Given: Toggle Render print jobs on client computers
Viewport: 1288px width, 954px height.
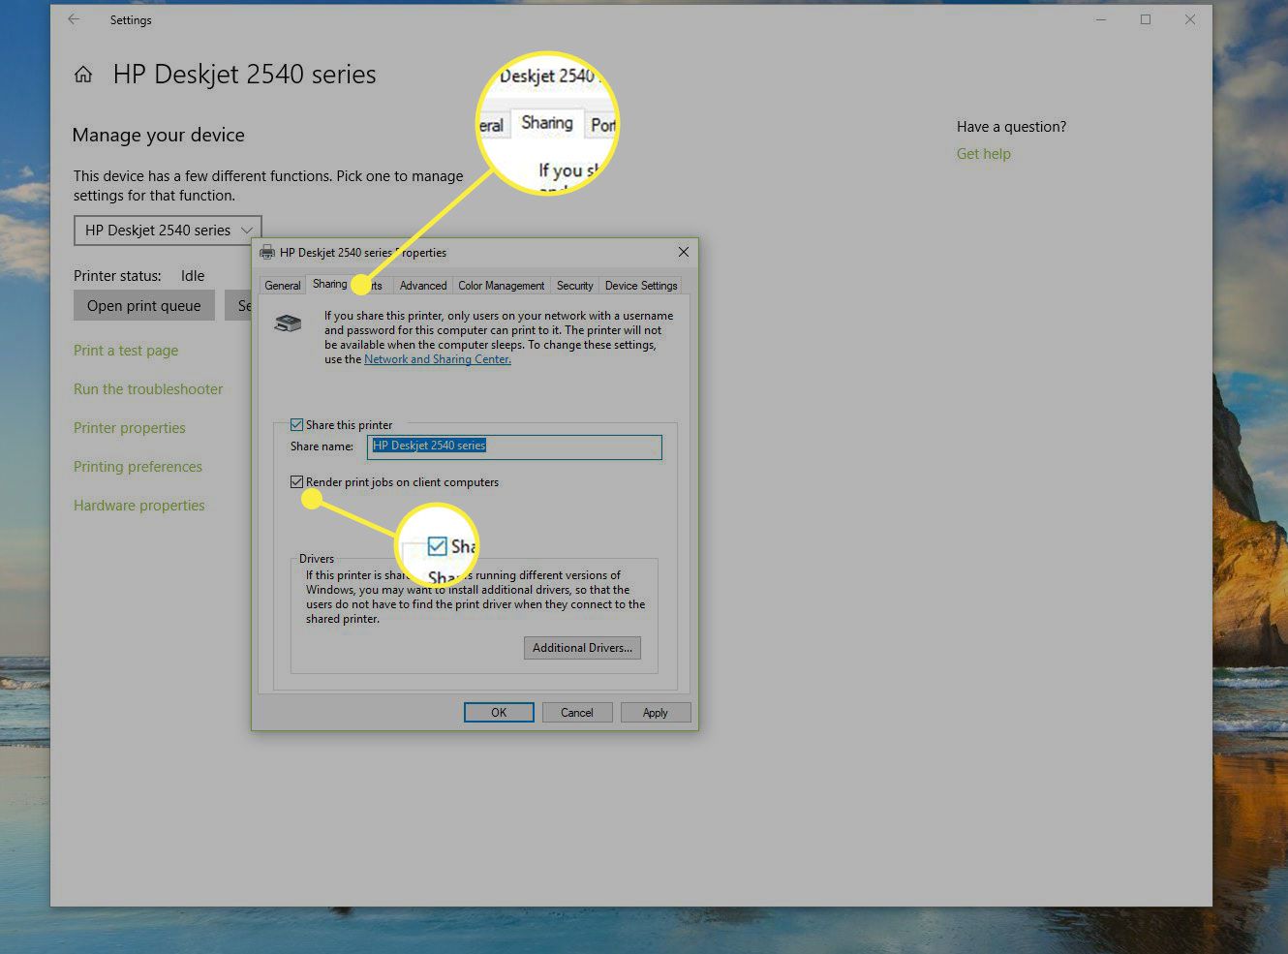Looking at the screenshot, I should (296, 481).
